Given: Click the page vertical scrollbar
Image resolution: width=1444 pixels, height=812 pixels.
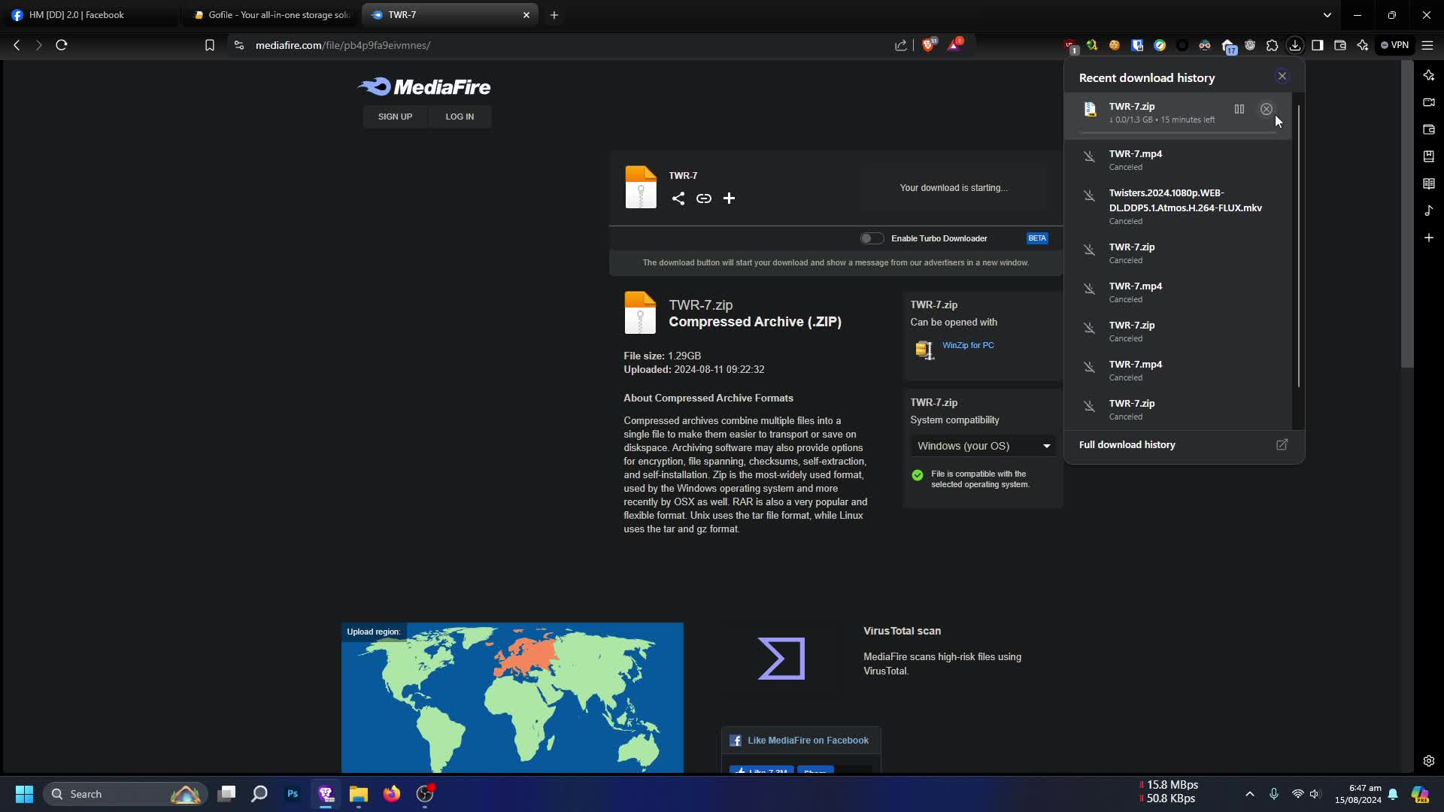Looking at the screenshot, I should [x=1408, y=214].
